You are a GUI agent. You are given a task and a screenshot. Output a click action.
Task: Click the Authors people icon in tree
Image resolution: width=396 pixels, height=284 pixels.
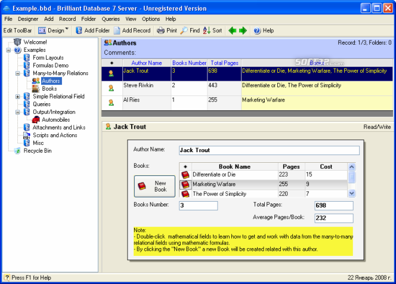click(36, 81)
